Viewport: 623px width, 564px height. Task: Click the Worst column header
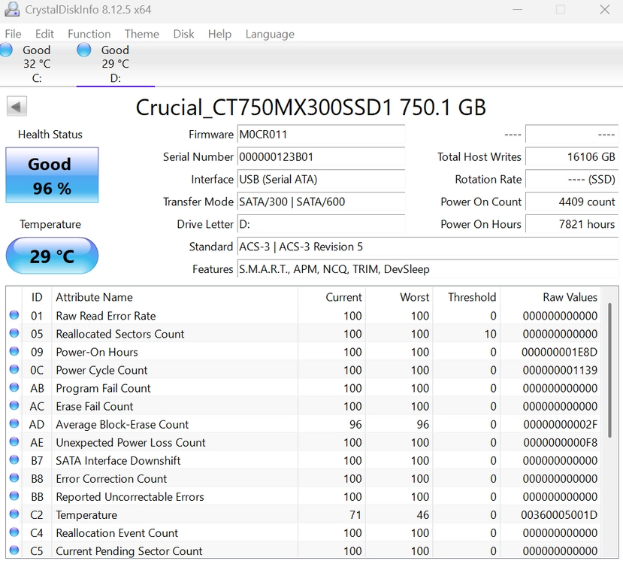(x=399, y=297)
